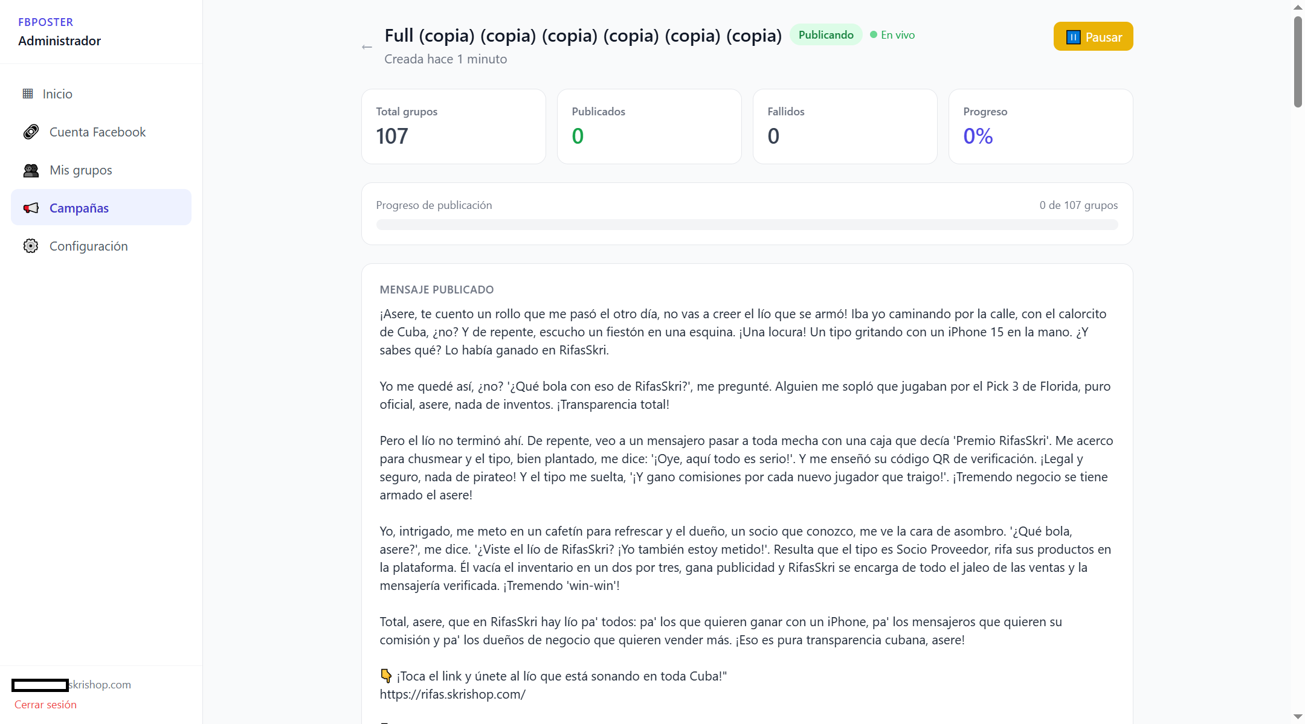Click the pointing-hand emoji in the message
Viewport: 1305px width, 724px height.
click(386, 676)
